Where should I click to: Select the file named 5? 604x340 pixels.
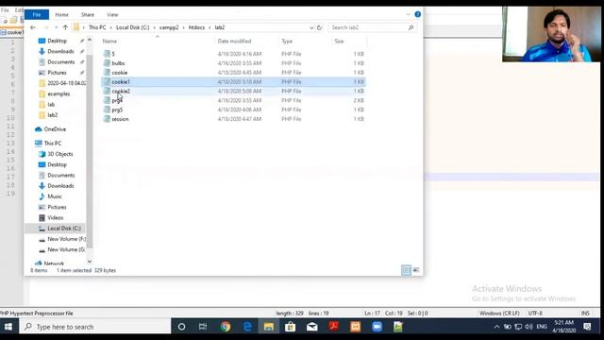(113, 54)
